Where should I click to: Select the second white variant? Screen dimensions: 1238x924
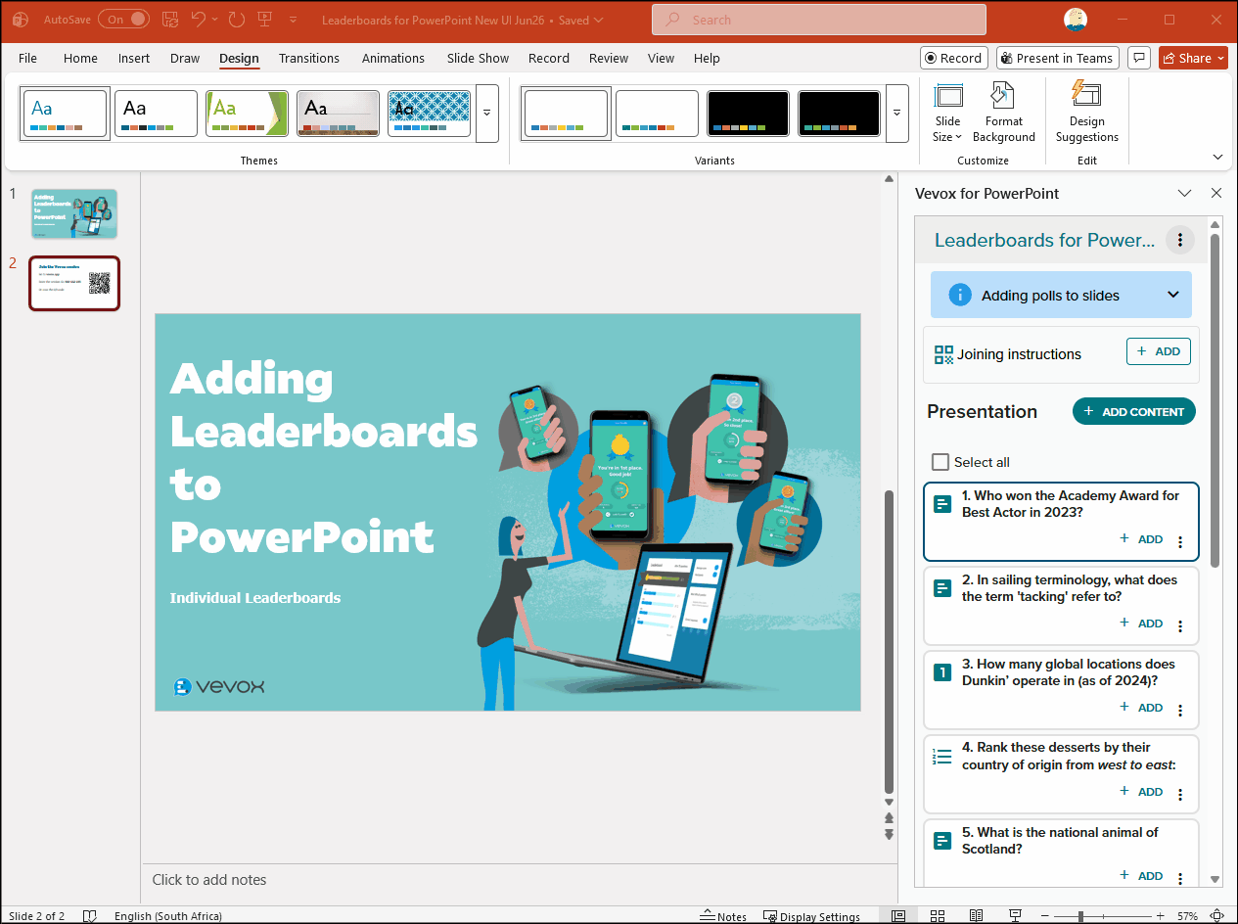[657, 114]
